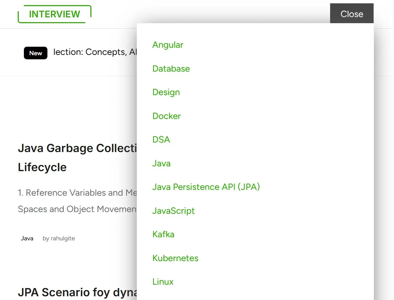Open the Kubernetes category link

click(x=175, y=258)
